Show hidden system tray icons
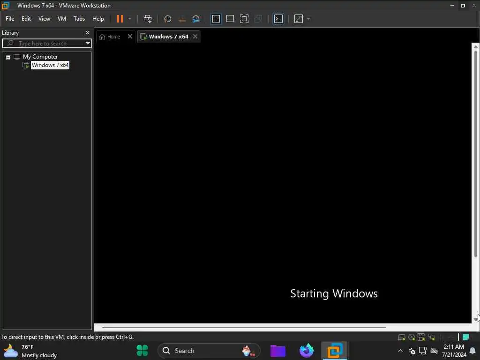 [x=400, y=351]
